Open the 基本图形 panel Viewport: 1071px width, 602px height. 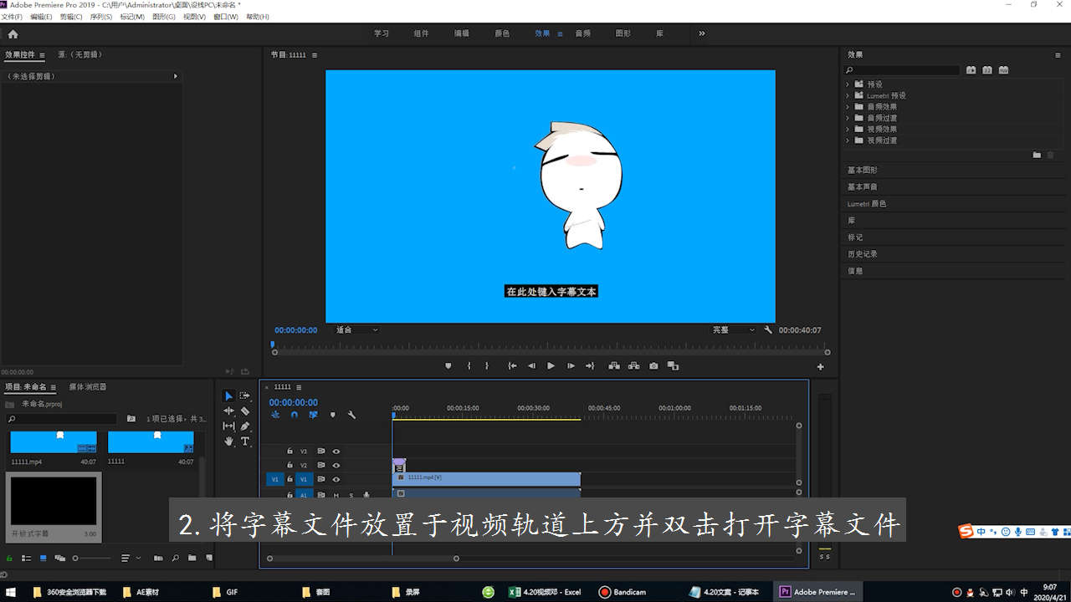tap(863, 170)
